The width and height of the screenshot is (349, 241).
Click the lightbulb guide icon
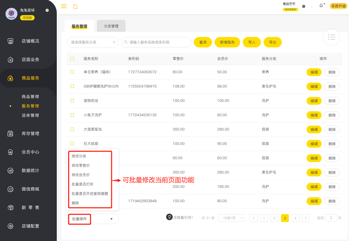[x=169, y=217]
